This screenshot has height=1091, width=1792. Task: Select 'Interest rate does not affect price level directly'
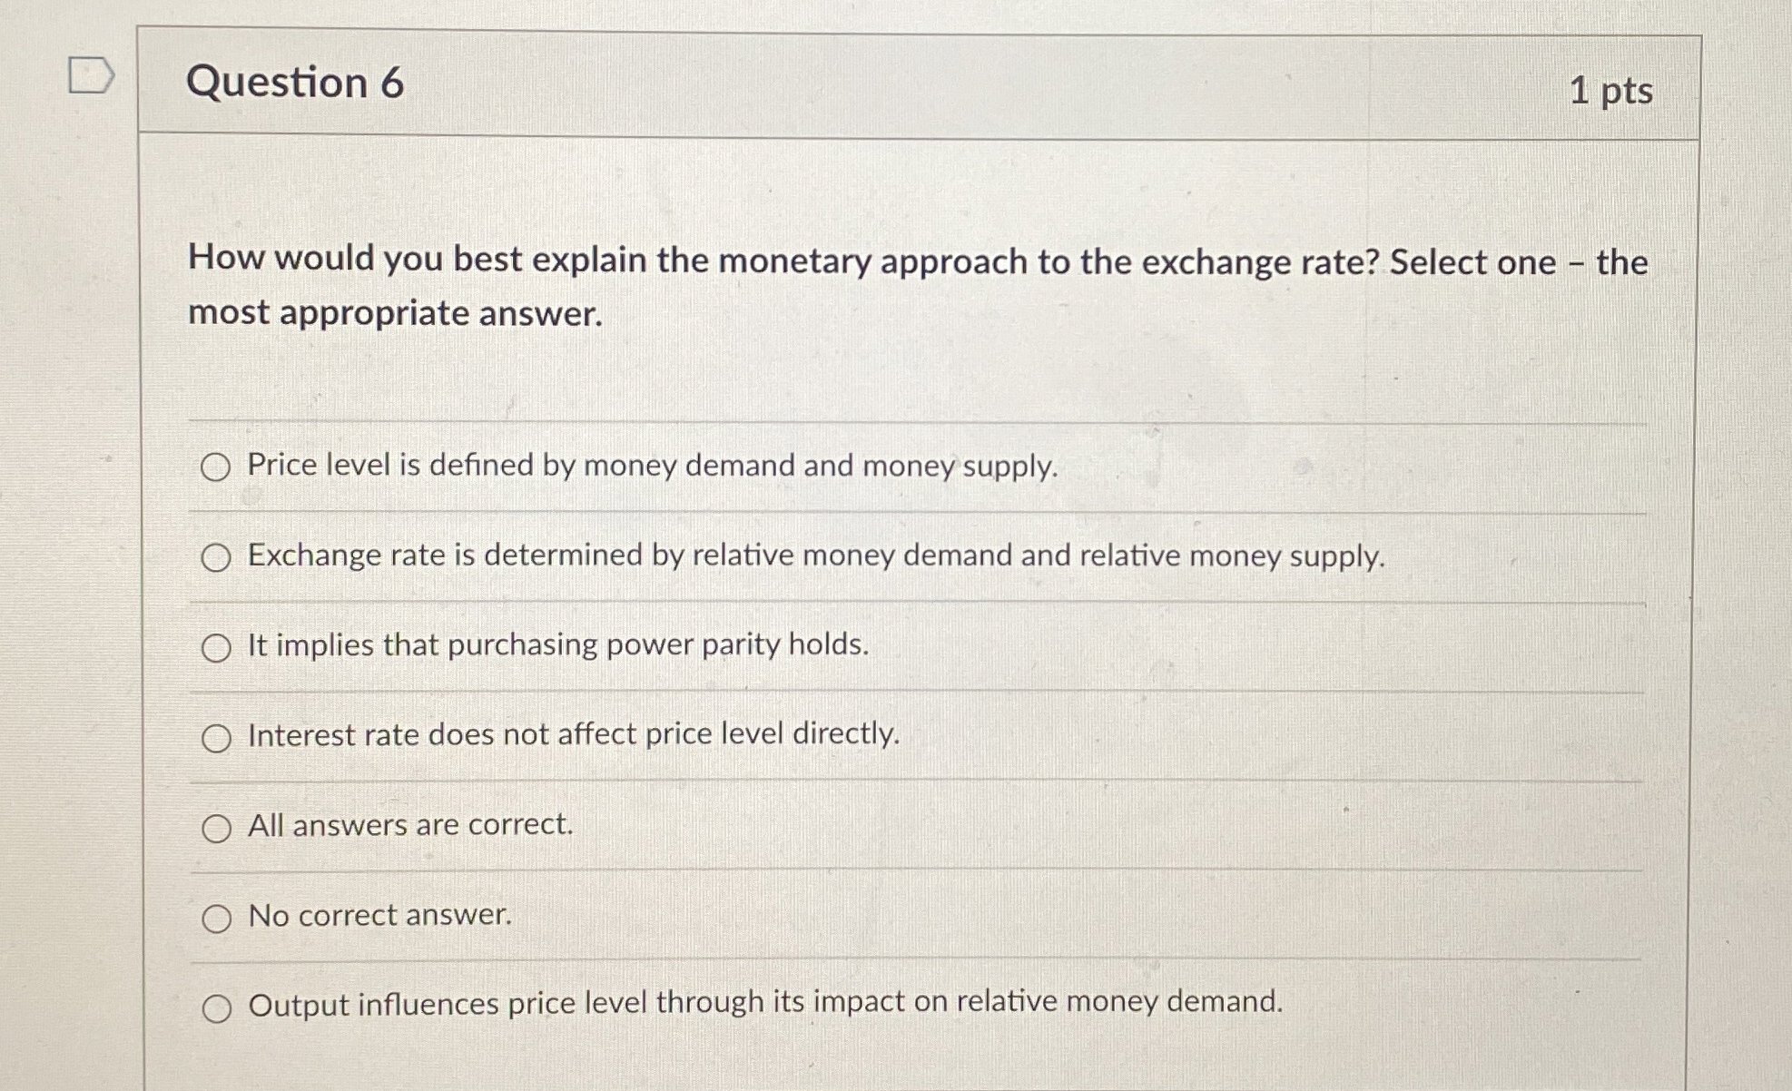(x=216, y=738)
